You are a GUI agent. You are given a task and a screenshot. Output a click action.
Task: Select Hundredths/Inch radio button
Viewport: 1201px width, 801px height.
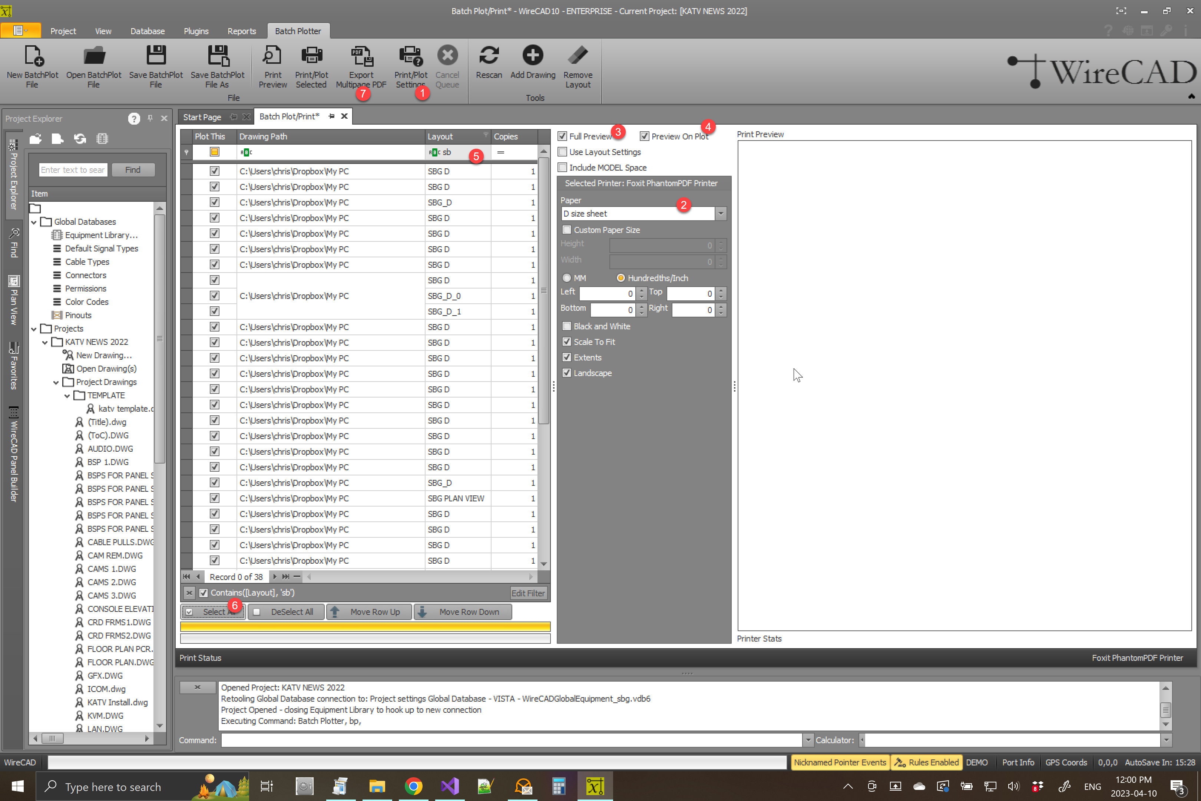(x=621, y=278)
